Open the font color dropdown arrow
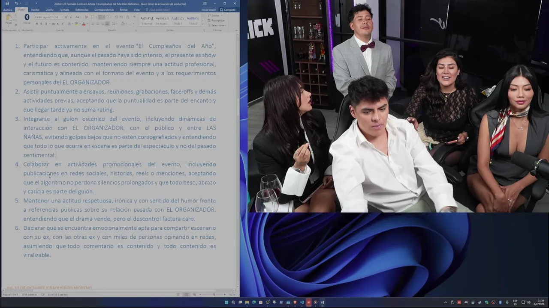Image resolution: width=549 pixels, height=308 pixels. coord(87,24)
